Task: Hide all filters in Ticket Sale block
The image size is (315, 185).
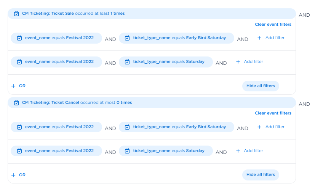Action: (x=261, y=86)
